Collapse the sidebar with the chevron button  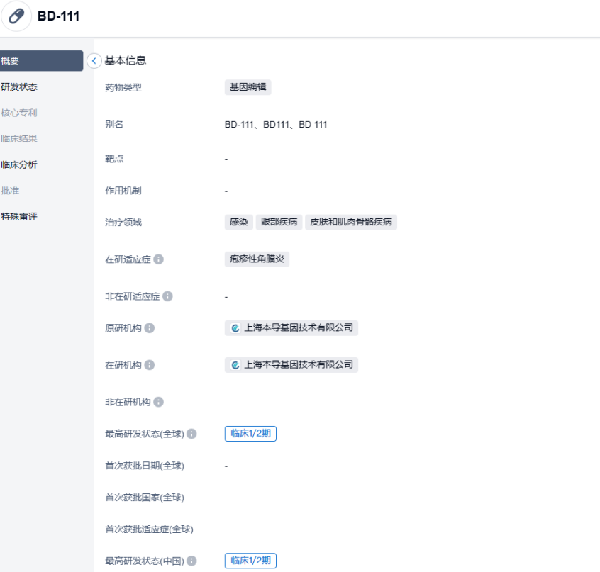(94, 61)
